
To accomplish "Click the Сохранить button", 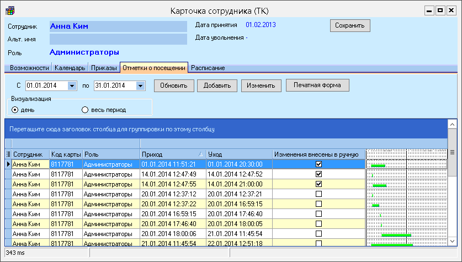I will [350, 25].
